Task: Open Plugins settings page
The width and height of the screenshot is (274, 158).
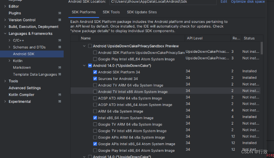Action: pyautogui.click(x=15, y=13)
